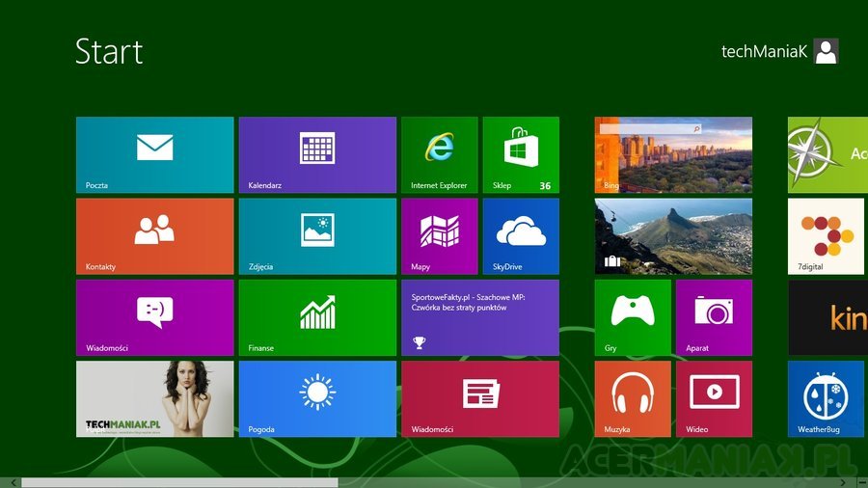Viewport: 868px width, 488px height.
Task: Open the Sklep store tile
Action: (x=521, y=155)
